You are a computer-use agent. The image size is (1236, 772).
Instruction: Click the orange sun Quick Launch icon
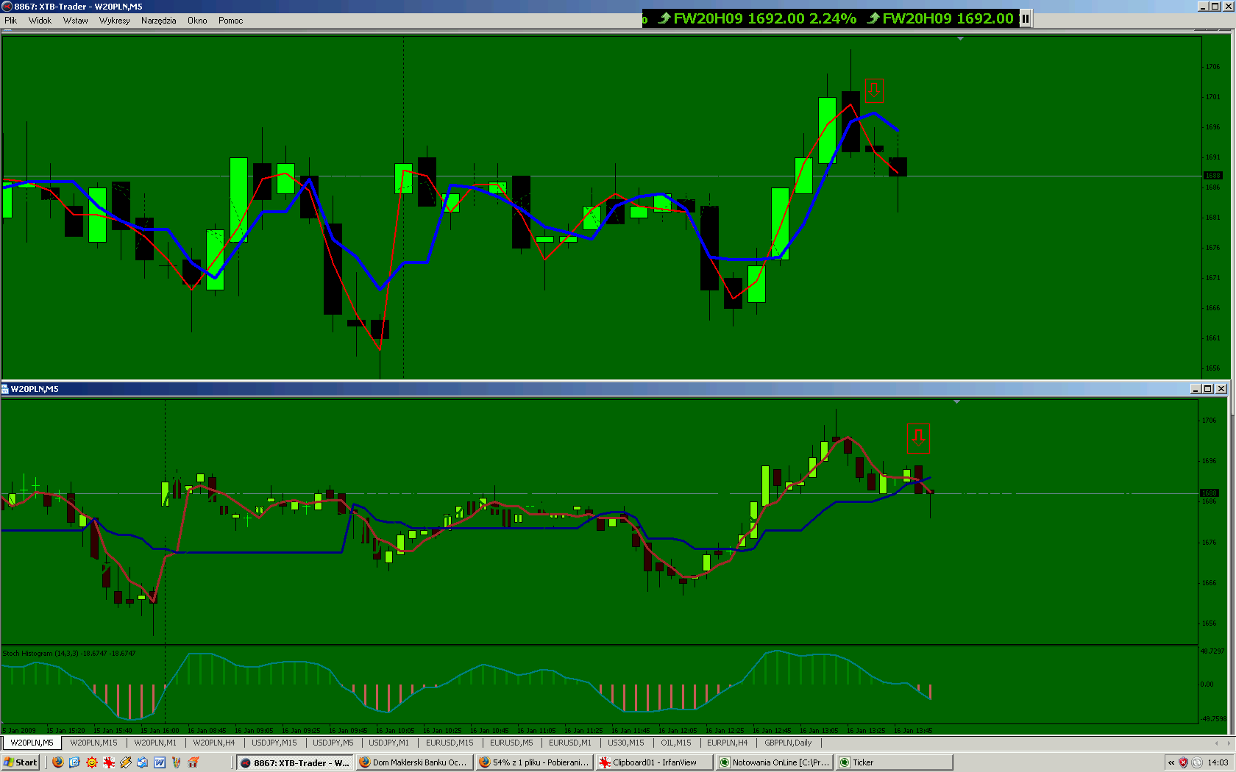point(91,762)
